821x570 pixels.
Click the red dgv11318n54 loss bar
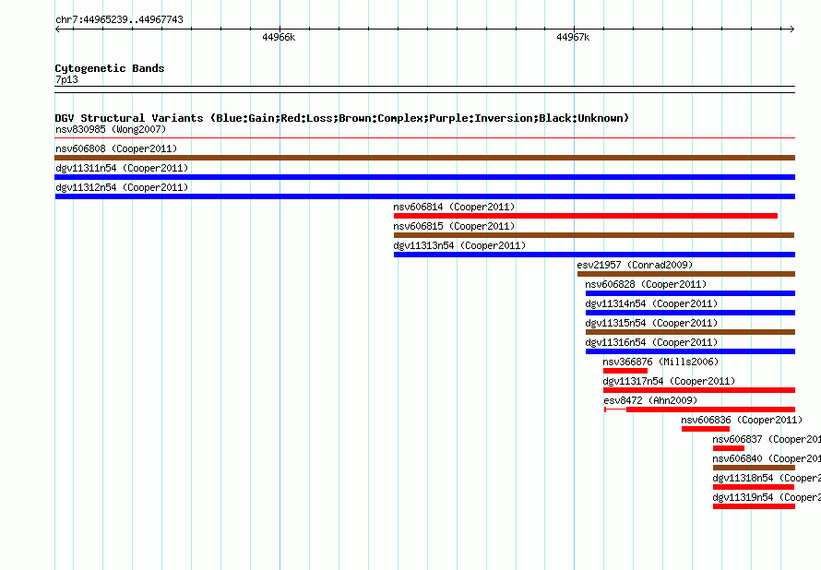point(754,487)
